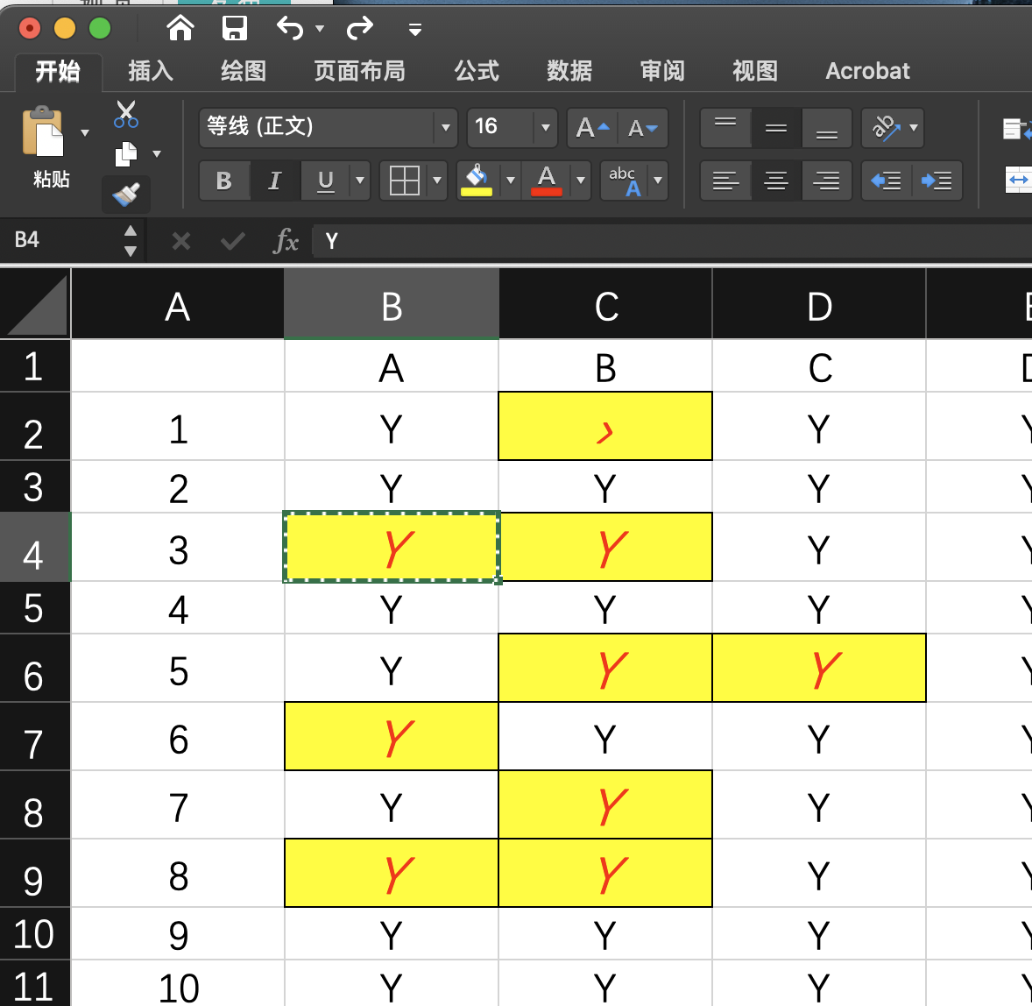Click the Cut scissors icon
Image resolution: width=1032 pixels, height=1006 pixels.
tap(125, 112)
